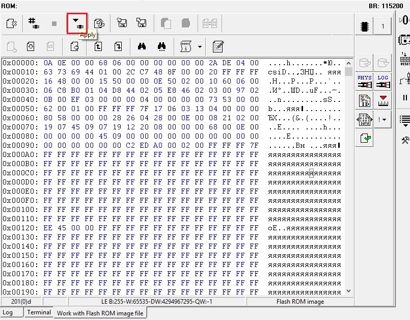Viewport: 410px width, 320px height.
Task: Click the hex view scrollbar down arrow
Action: pyautogui.click(x=348, y=290)
